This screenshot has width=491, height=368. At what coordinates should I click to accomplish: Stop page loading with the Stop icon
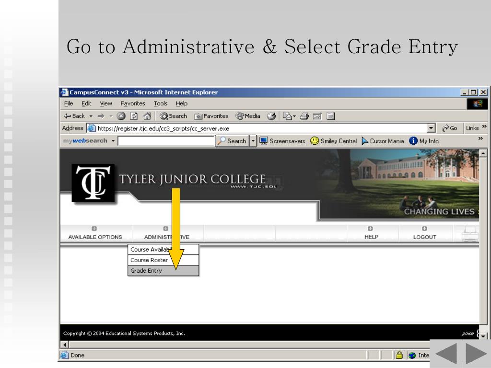[121, 116]
